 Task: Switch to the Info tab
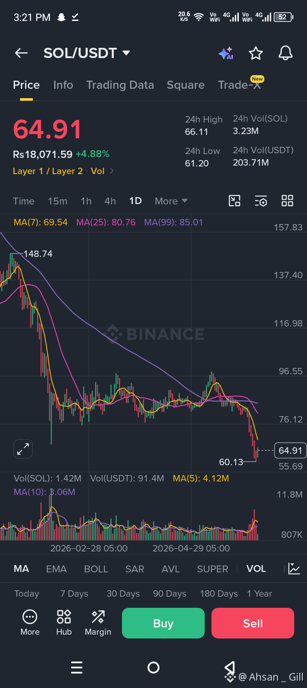(x=63, y=85)
